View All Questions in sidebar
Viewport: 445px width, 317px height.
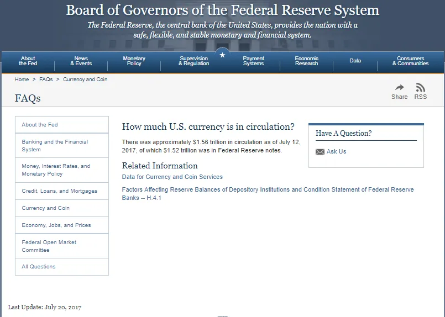pyautogui.click(x=62, y=267)
